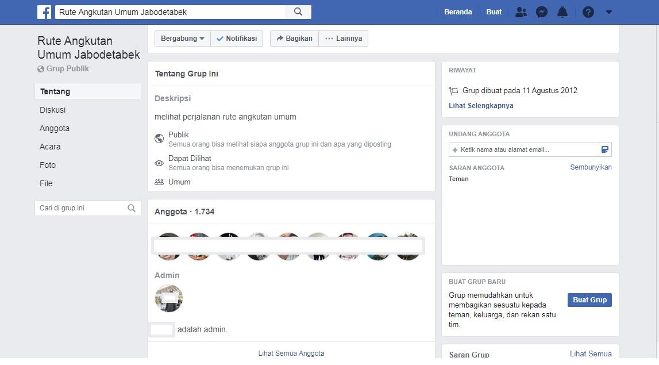
Task: Open notifications bell icon
Action: [562, 12]
